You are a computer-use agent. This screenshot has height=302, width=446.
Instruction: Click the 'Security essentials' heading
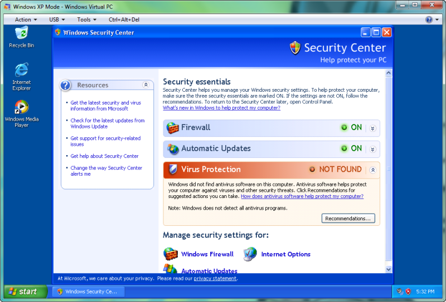197,82
